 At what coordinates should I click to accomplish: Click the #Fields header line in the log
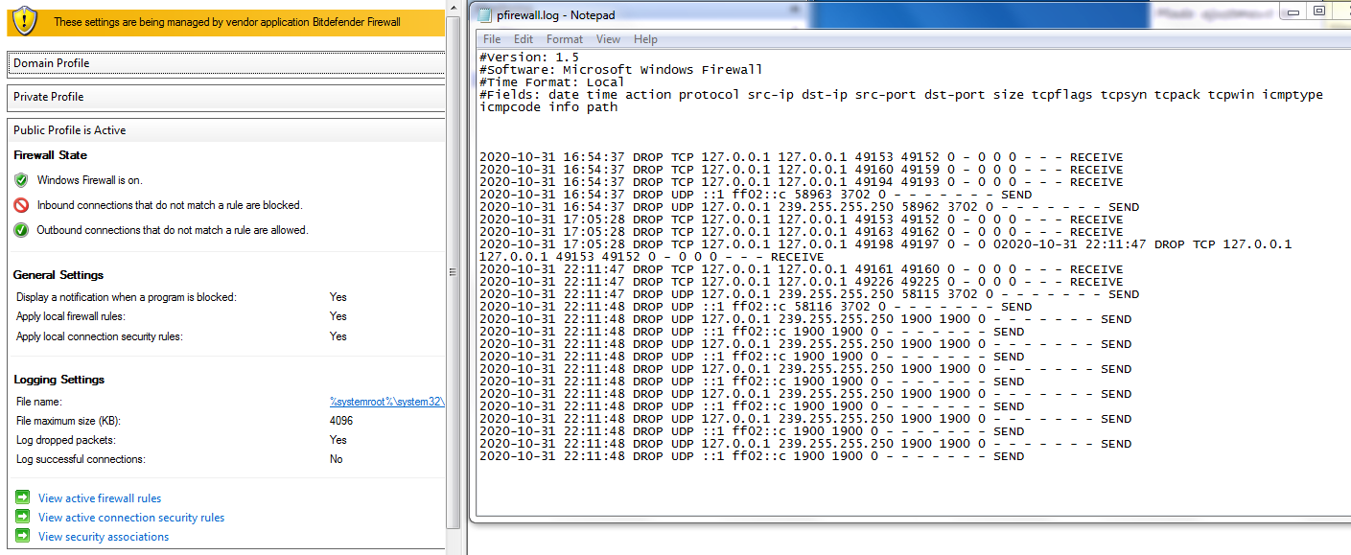click(x=900, y=101)
